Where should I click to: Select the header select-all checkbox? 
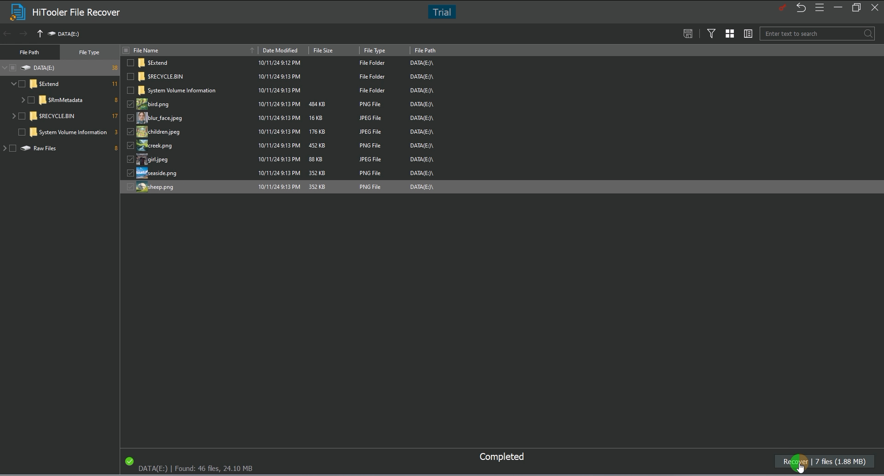click(x=126, y=50)
